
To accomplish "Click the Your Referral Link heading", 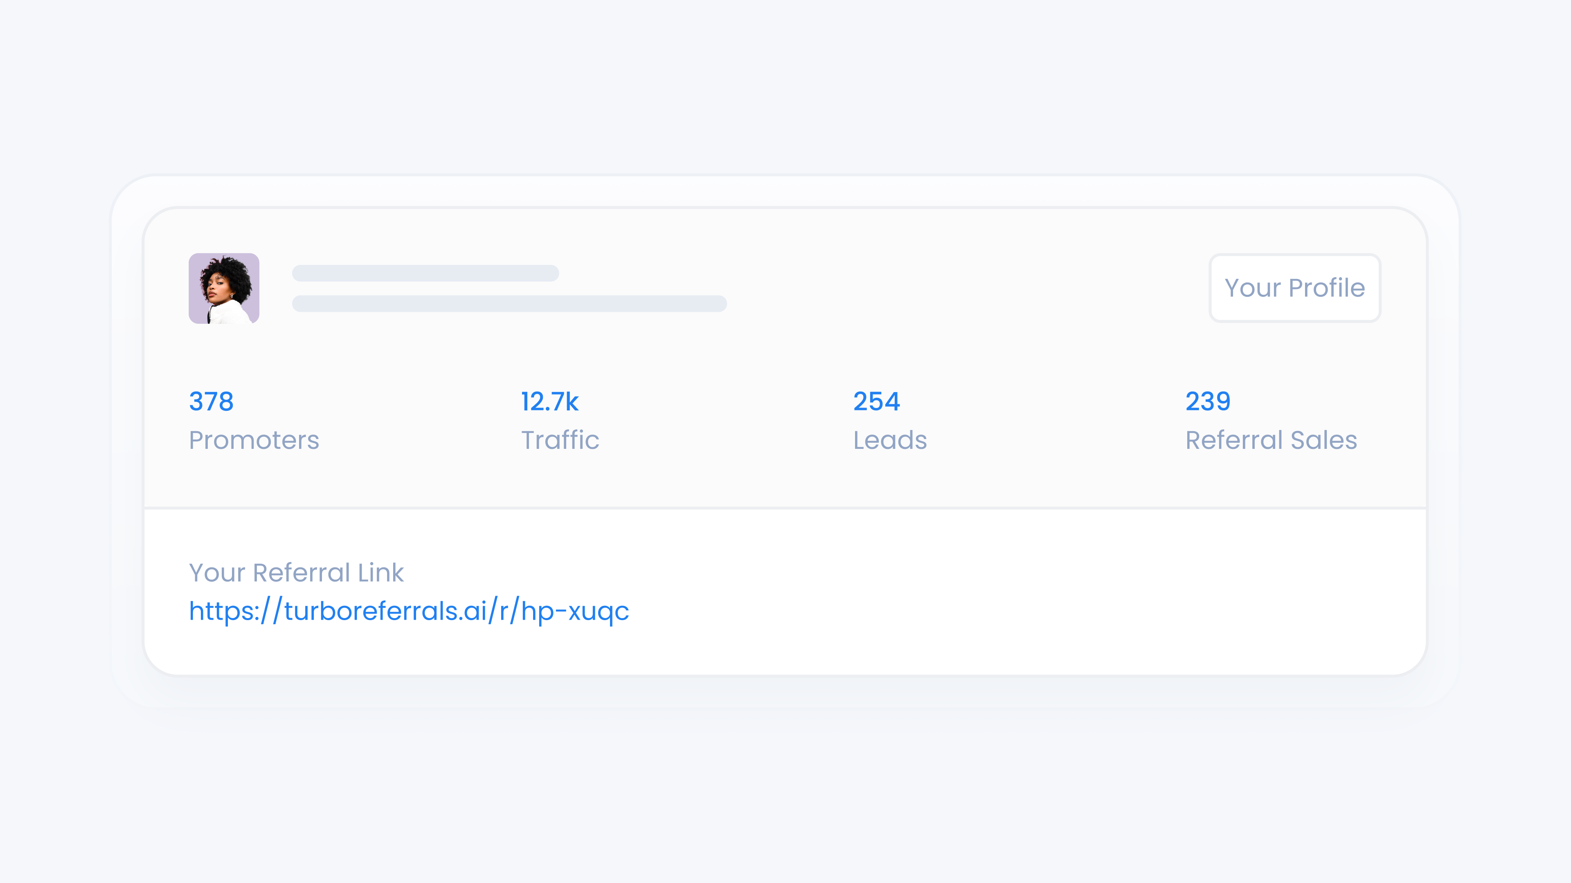I will pos(296,573).
